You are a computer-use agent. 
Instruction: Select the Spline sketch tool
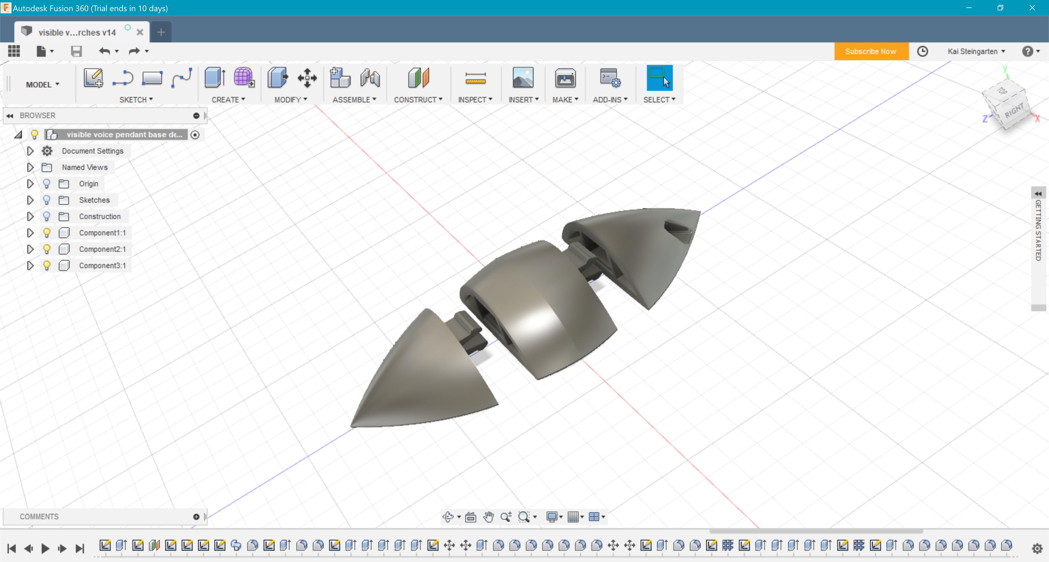(x=182, y=78)
